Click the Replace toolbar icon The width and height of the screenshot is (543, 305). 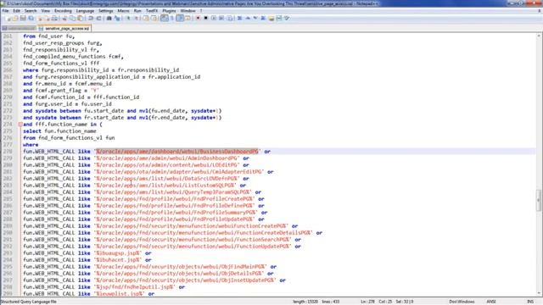117,18
